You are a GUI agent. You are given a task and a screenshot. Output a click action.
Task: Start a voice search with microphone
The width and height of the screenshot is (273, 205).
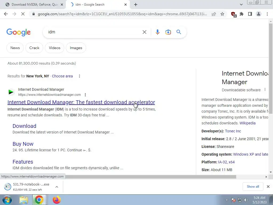tap(158, 32)
